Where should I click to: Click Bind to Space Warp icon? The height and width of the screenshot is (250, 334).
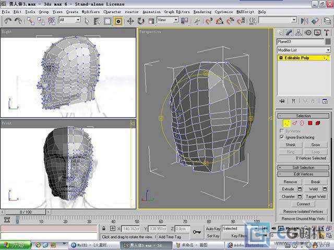coord(51,21)
